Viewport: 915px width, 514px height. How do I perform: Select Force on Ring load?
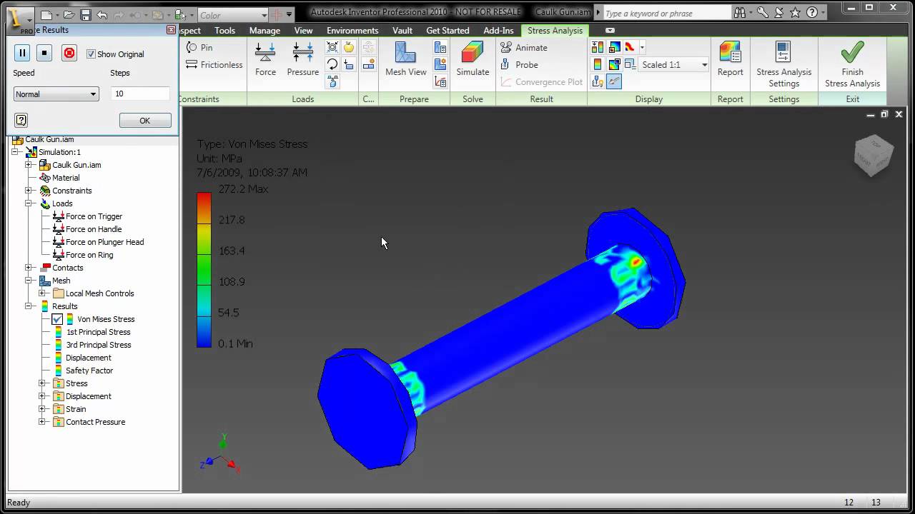[89, 255]
